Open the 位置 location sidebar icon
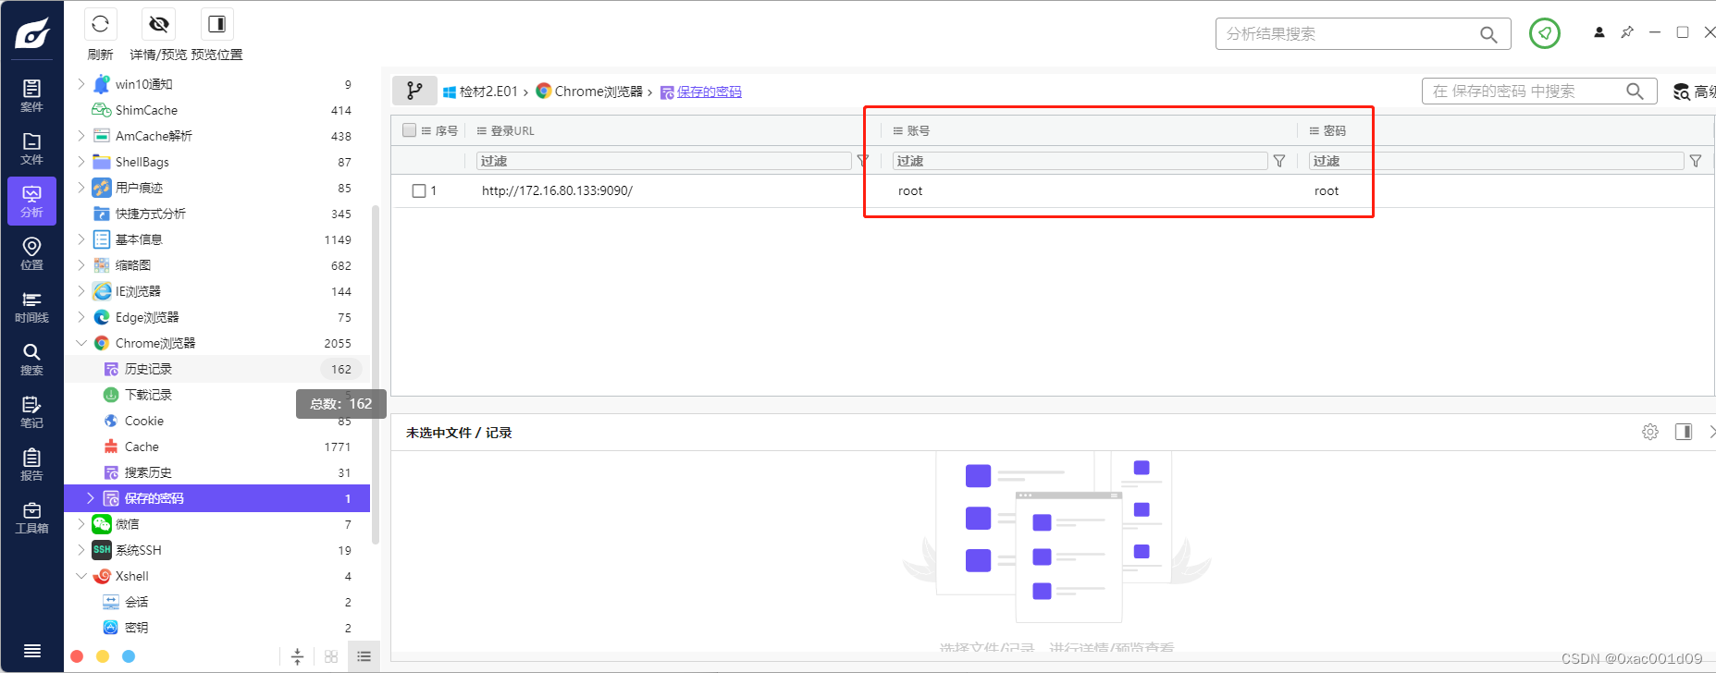The width and height of the screenshot is (1716, 673). pyautogui.click(x=31, y=254)
